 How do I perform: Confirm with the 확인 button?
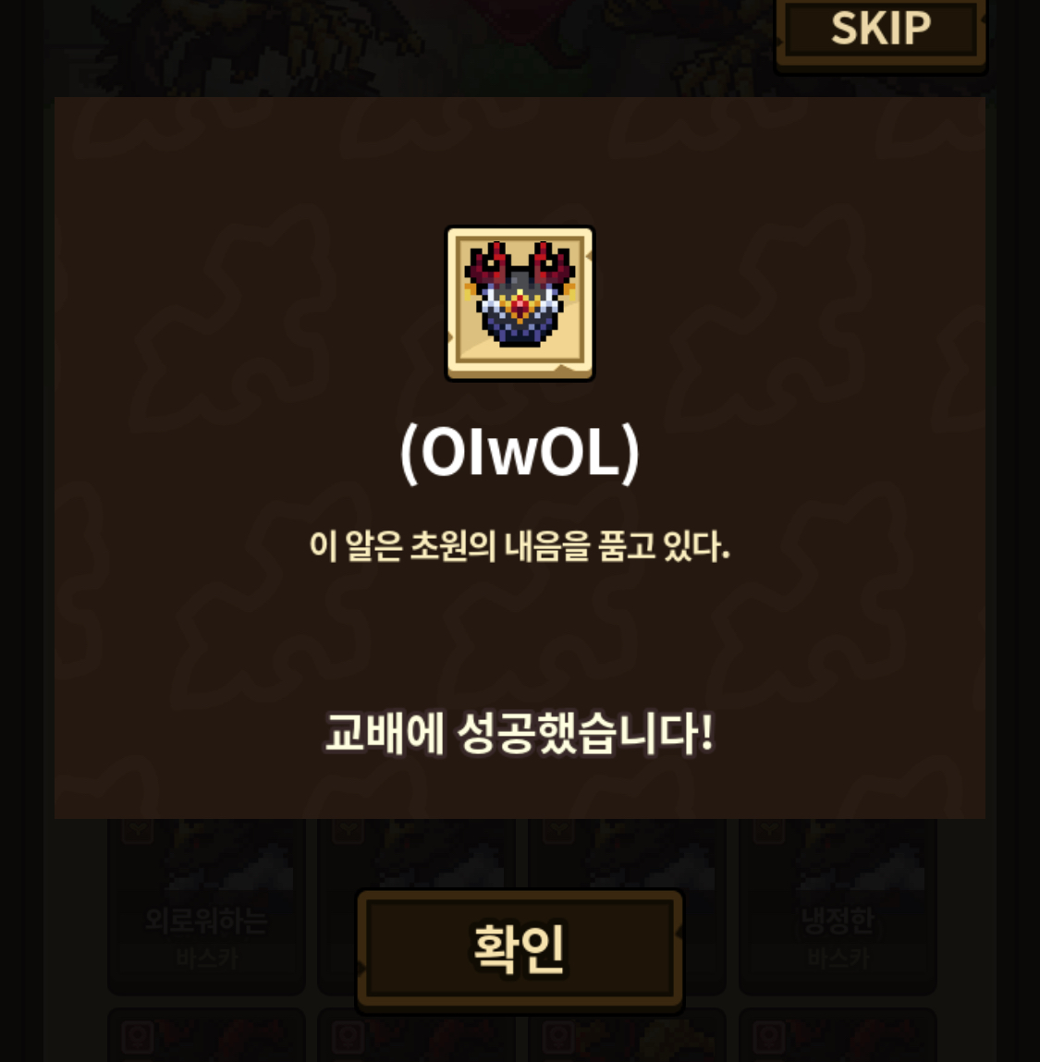point(520,949)
